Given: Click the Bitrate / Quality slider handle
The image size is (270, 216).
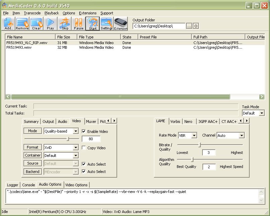Looking at the screenshot, I should pos(200,145).
